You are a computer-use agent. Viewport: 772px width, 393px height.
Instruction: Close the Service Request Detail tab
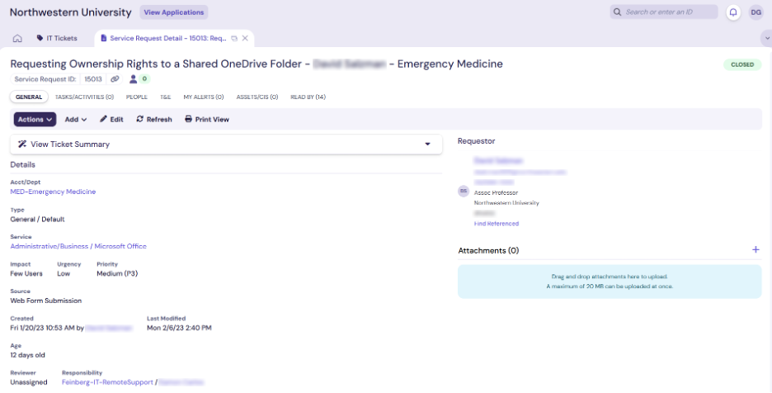coord(245,38)
